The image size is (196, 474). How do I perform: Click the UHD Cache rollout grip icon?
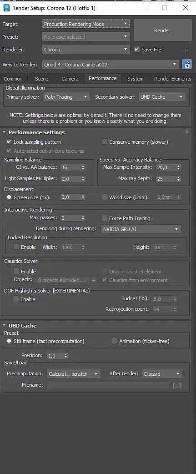186,325
